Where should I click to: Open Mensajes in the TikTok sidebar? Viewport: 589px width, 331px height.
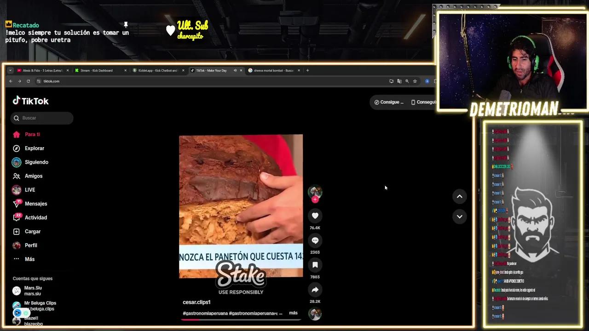[x=36, y=204]
